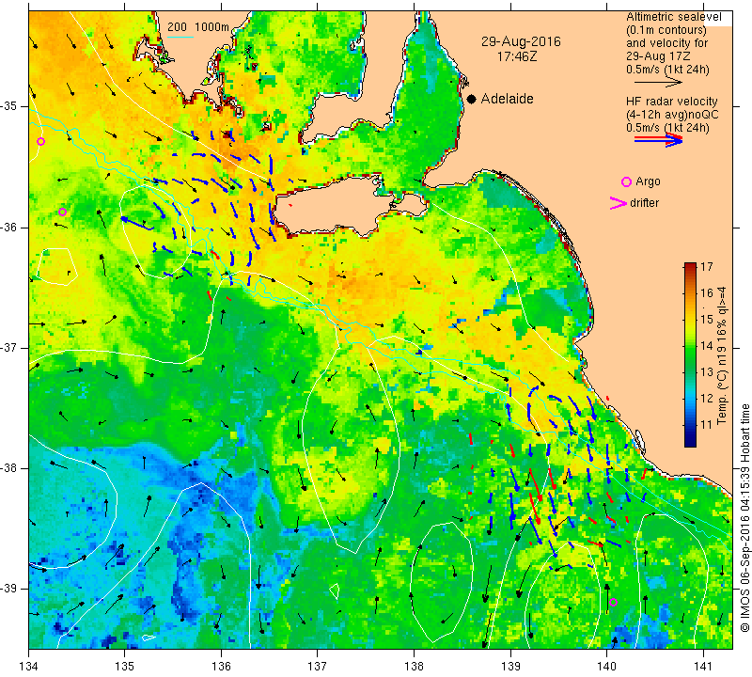Click the 'HF radar velocity' legend heading
This screenshot has height=677, width=752.
(672, 102)
